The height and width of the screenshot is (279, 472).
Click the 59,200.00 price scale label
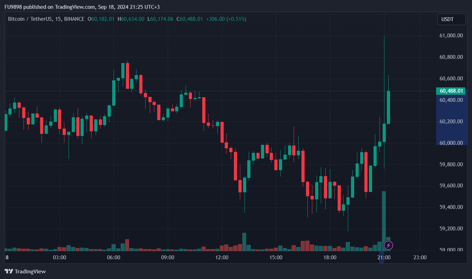tap(451, 229)
